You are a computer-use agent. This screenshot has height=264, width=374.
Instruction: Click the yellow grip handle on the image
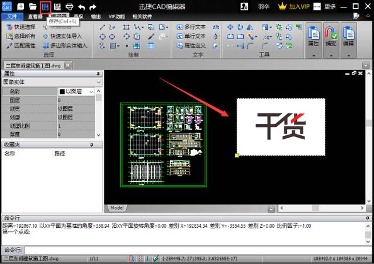[x=237, y=156]
